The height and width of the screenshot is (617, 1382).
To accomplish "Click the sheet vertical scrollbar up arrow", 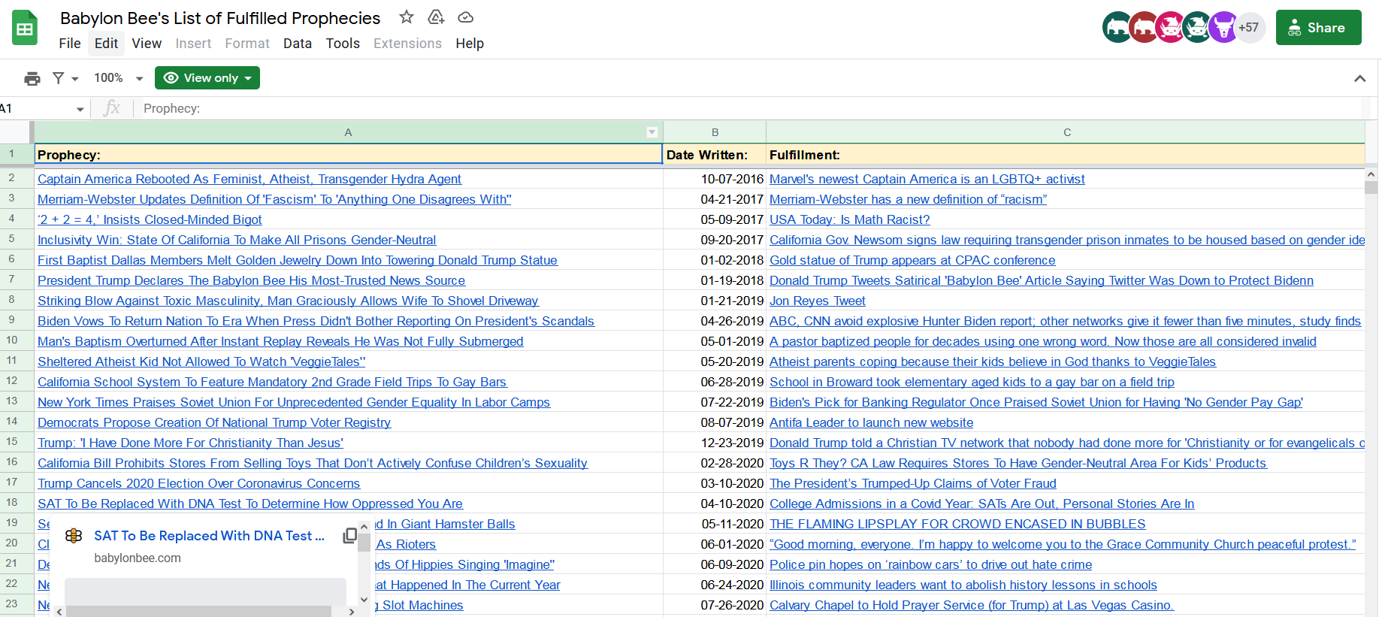I will (1371, 174).
